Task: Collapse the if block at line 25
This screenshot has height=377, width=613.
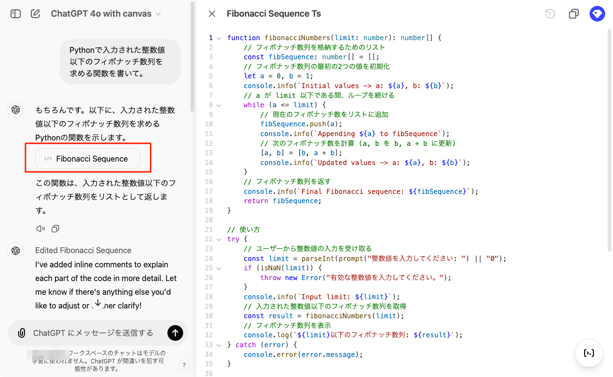Action: (218, 268)
